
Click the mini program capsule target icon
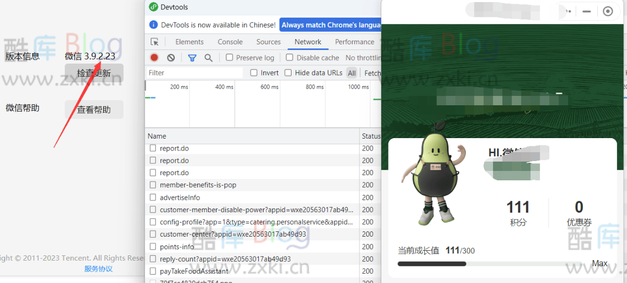(x=608, y=11)
